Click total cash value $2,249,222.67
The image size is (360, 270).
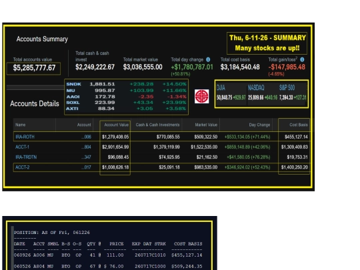tap(95, 67)
